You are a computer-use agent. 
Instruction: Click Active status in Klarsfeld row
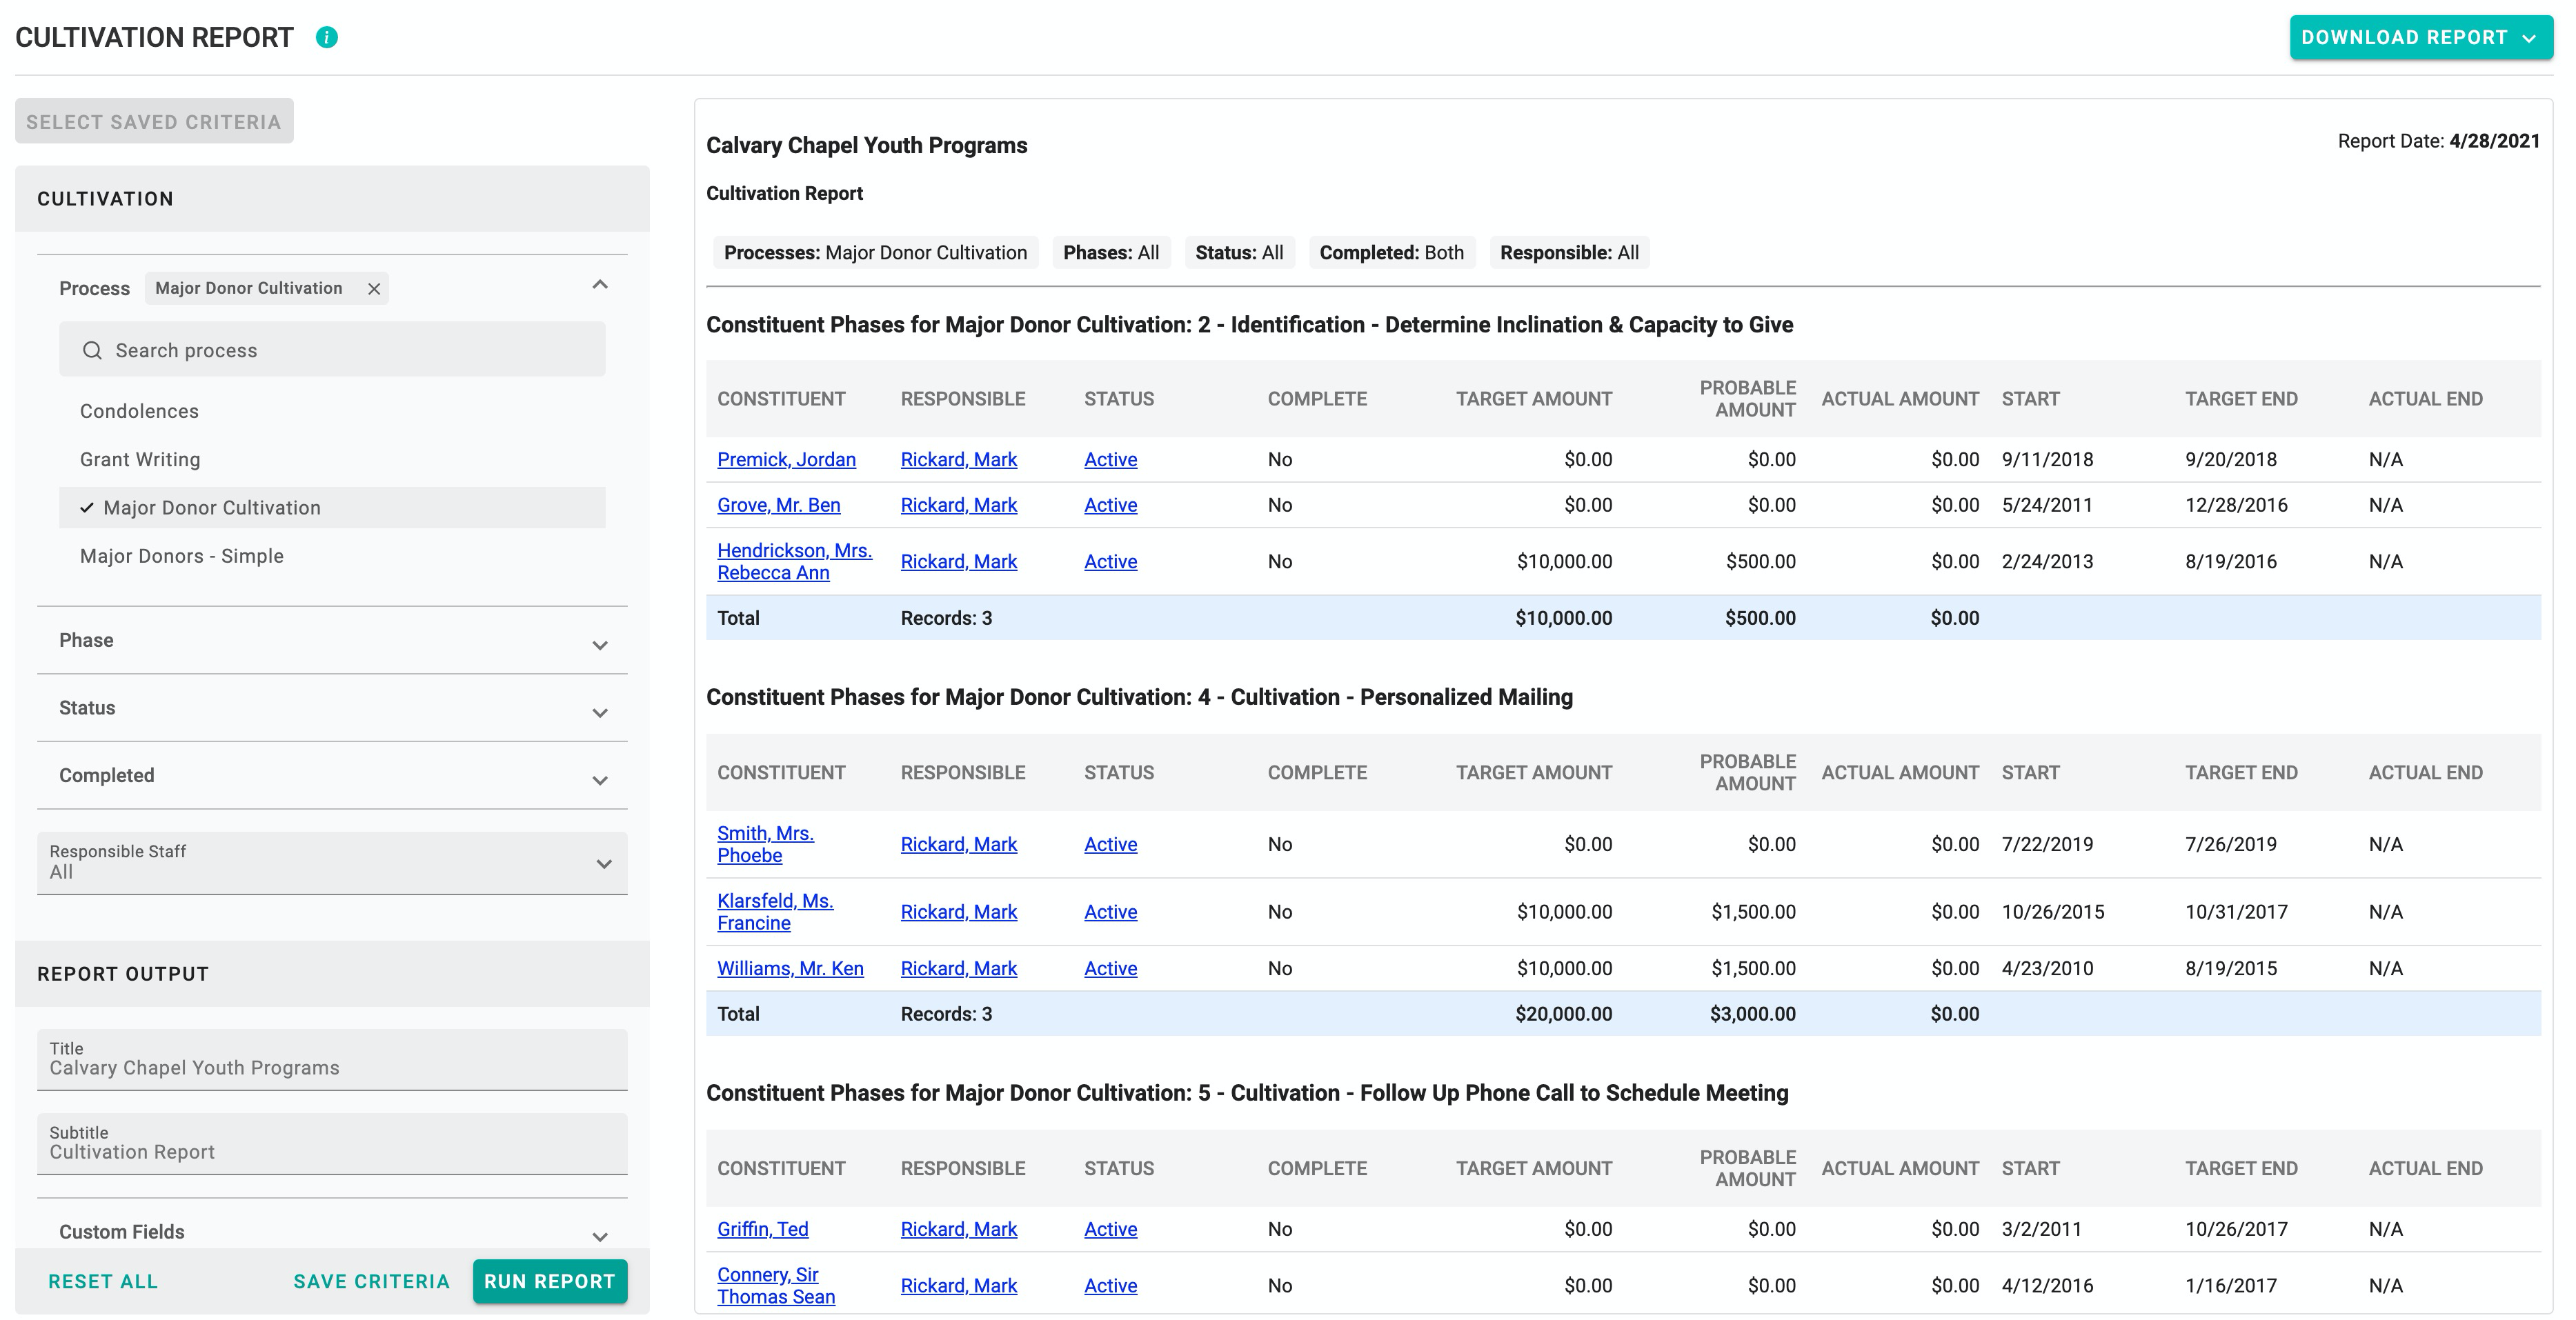(x=1110, y=911)
